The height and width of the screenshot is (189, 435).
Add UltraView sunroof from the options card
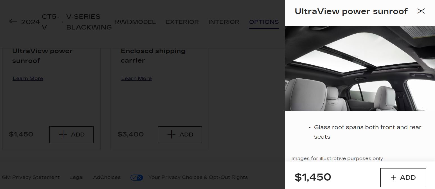pos(71,135)
